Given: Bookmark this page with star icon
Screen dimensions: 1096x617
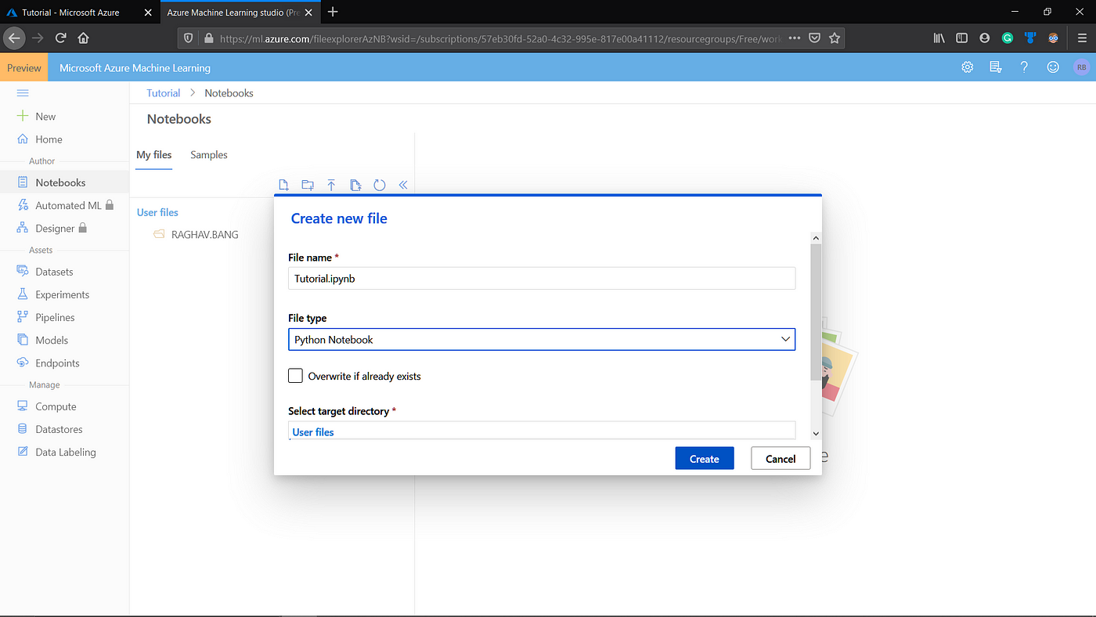Looking at the screenshot, I should click(835, 38).
